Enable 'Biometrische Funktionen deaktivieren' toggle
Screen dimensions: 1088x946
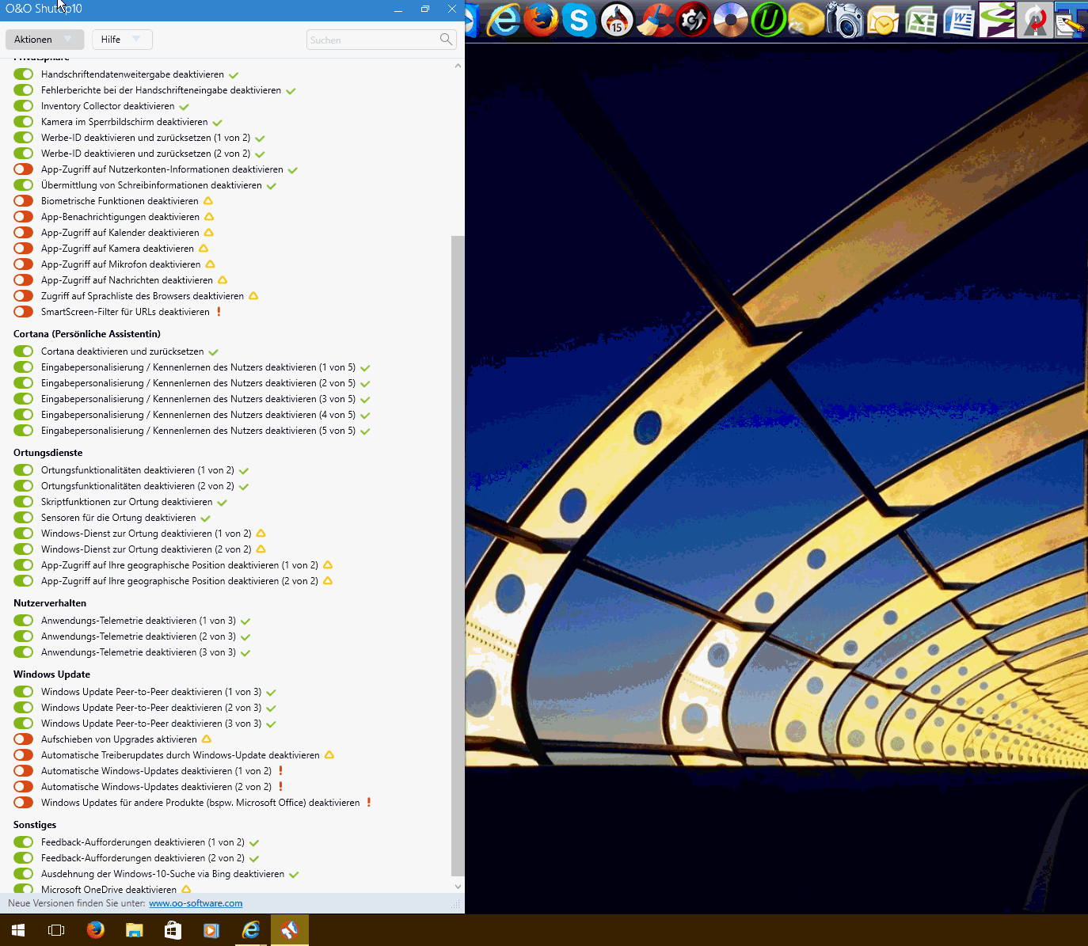point(24,201)
